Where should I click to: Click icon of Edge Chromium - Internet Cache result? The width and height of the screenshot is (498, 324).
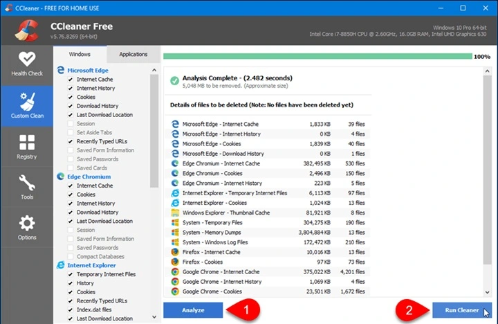[x=175, y=163]
